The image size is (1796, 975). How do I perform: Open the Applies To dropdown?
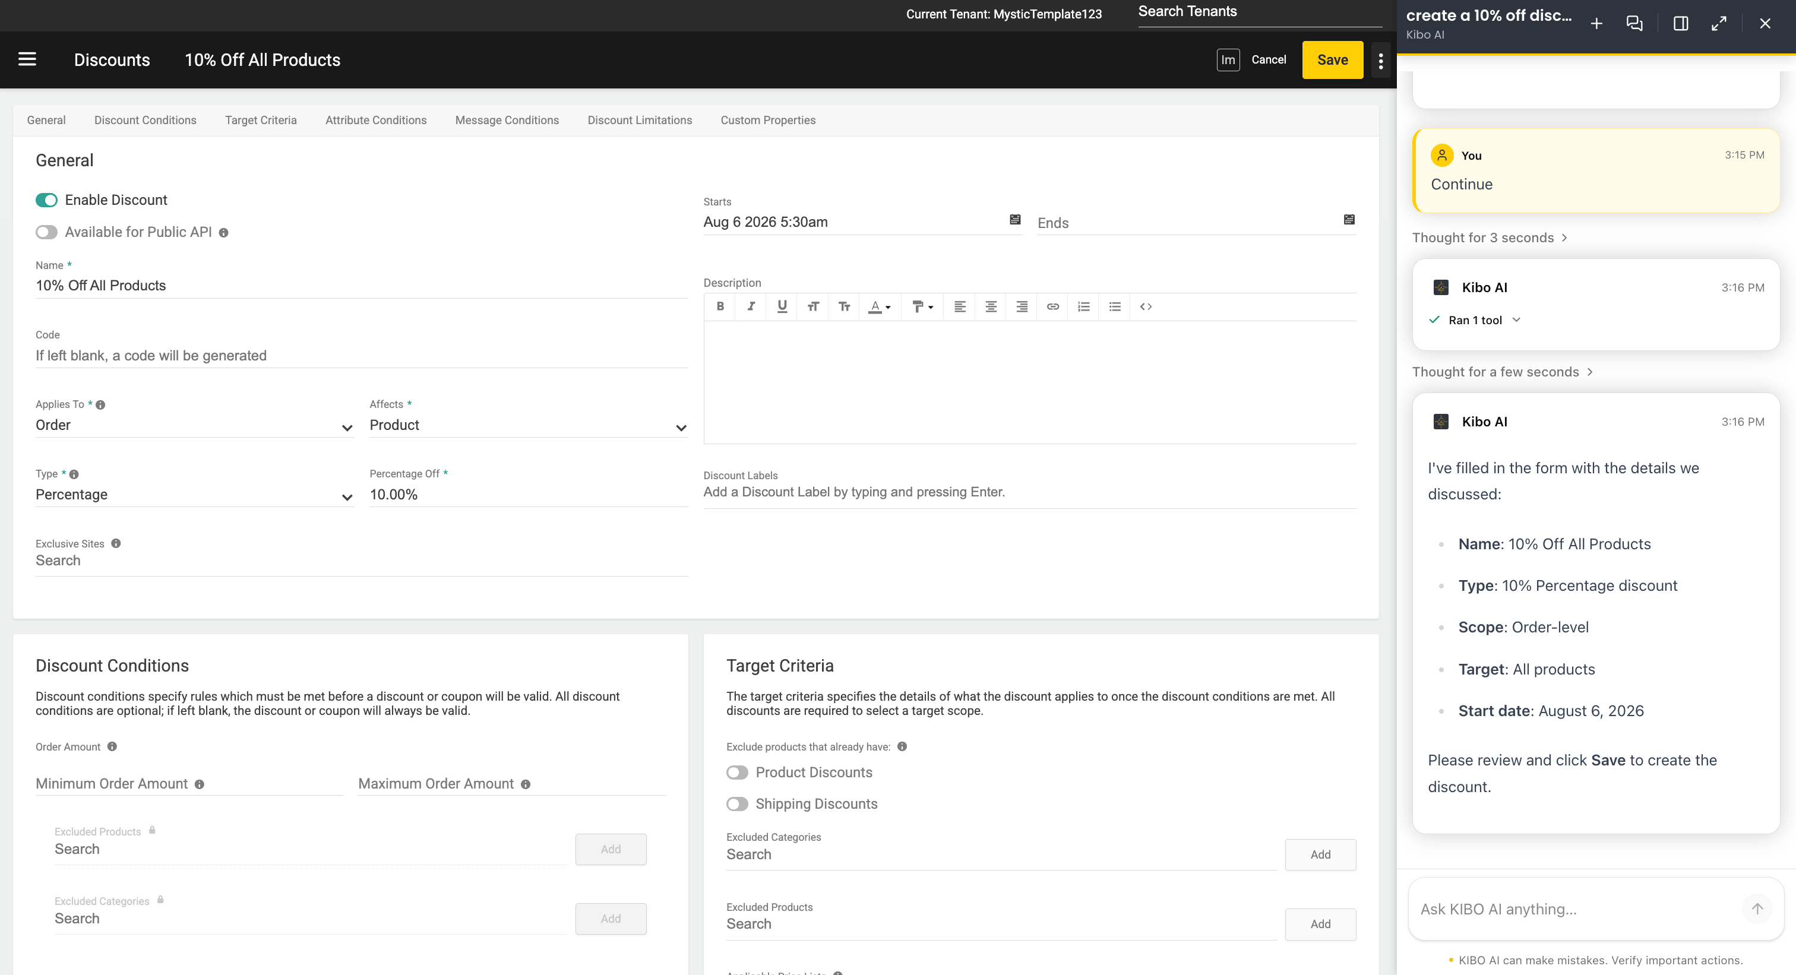[195, 425]
